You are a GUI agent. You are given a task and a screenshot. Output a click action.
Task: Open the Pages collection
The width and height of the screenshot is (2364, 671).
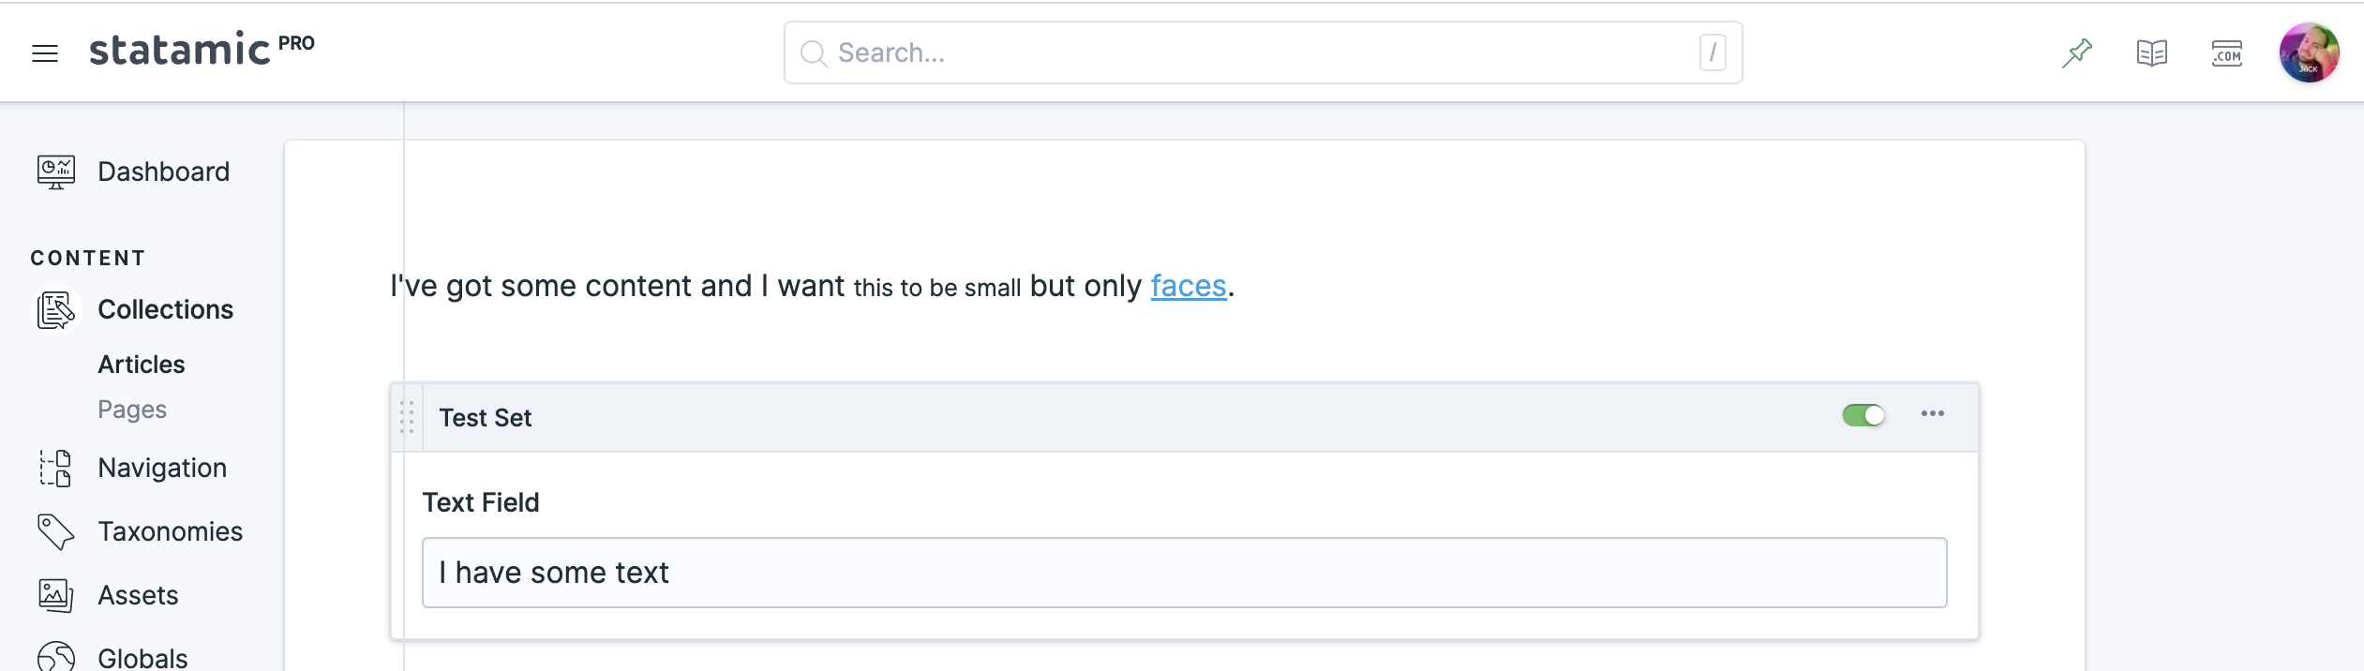tap(132, 410)
